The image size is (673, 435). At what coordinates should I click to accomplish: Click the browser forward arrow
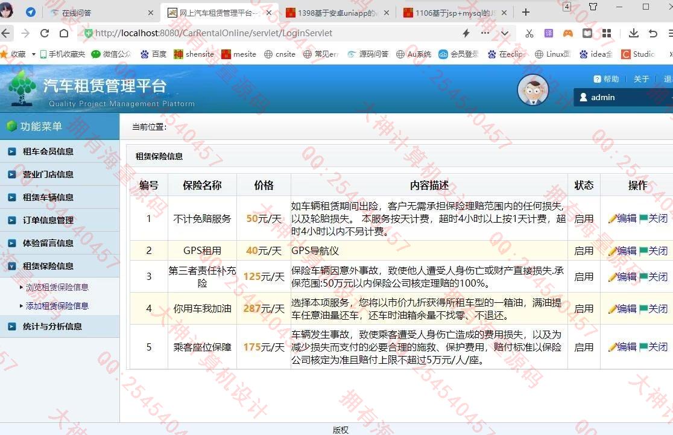point(25,33)
